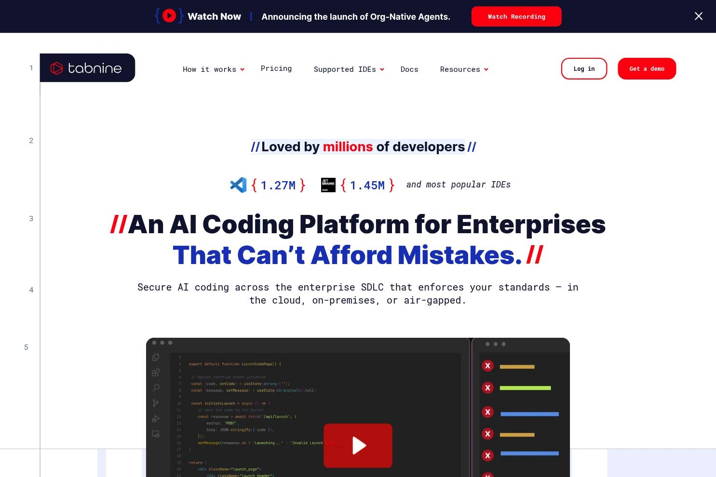716x477 pixels.
Task: Dismiss the announcement banner with the X
Action: pos(699,16)
